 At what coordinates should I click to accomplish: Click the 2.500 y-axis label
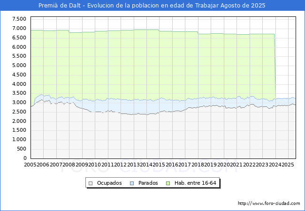[x=19, y=112]
